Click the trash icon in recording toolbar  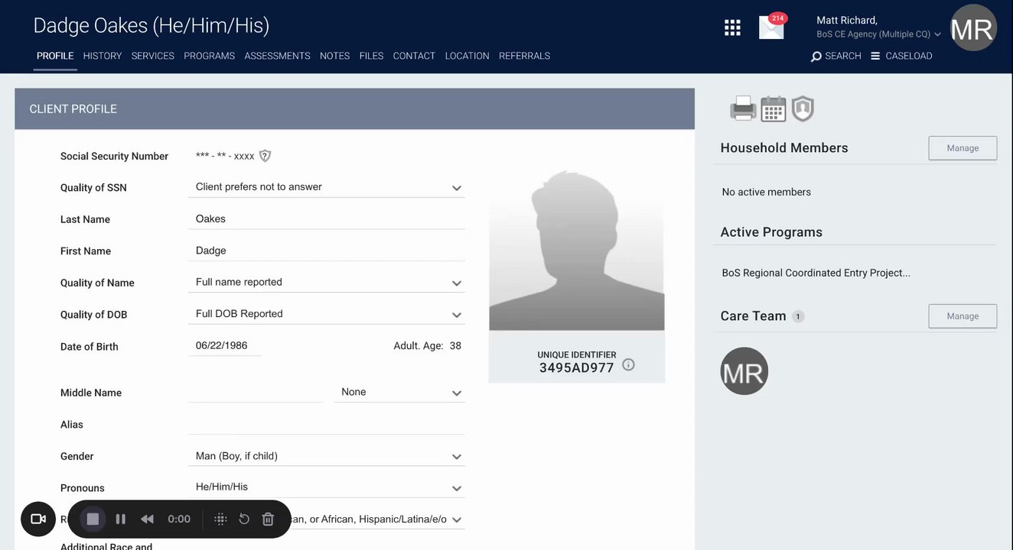(268, 519)
